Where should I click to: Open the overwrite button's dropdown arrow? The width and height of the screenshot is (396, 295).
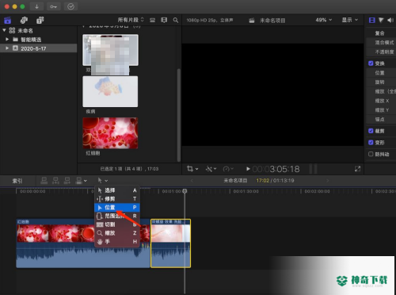pos(86,181)
